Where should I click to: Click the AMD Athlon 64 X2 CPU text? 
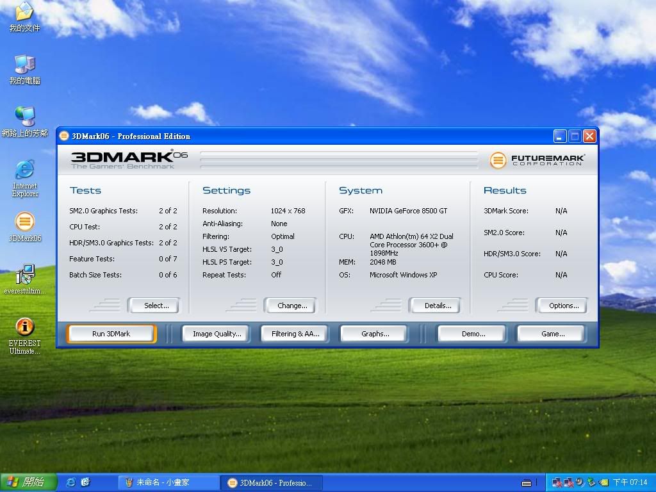(411, 245)
